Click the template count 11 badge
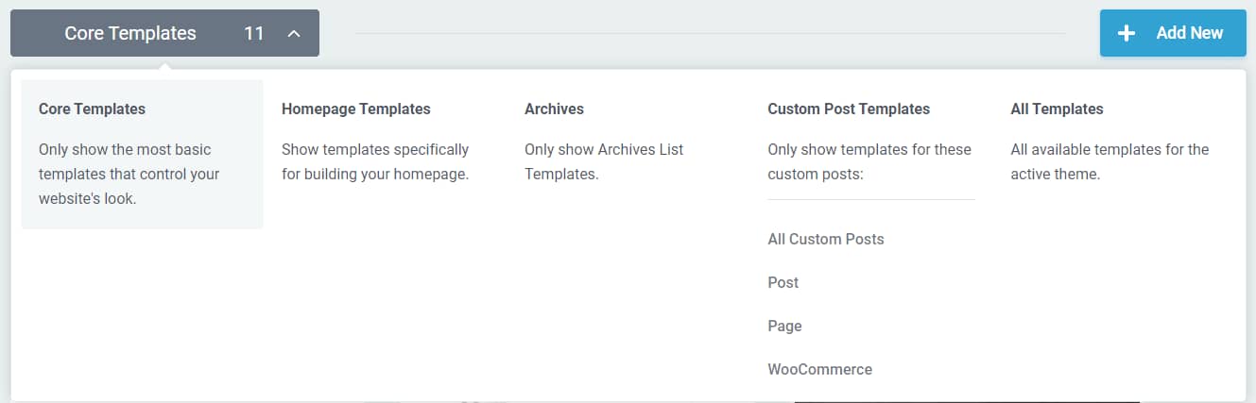 [x=254, y=33]
